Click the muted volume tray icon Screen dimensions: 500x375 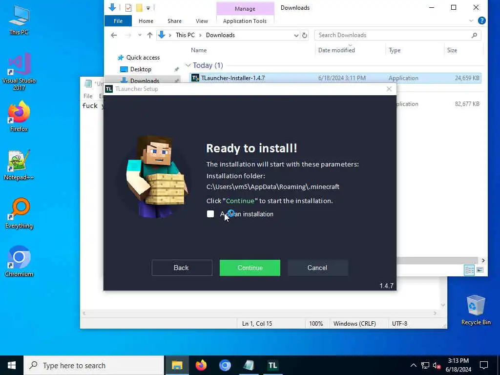[437, 365]
